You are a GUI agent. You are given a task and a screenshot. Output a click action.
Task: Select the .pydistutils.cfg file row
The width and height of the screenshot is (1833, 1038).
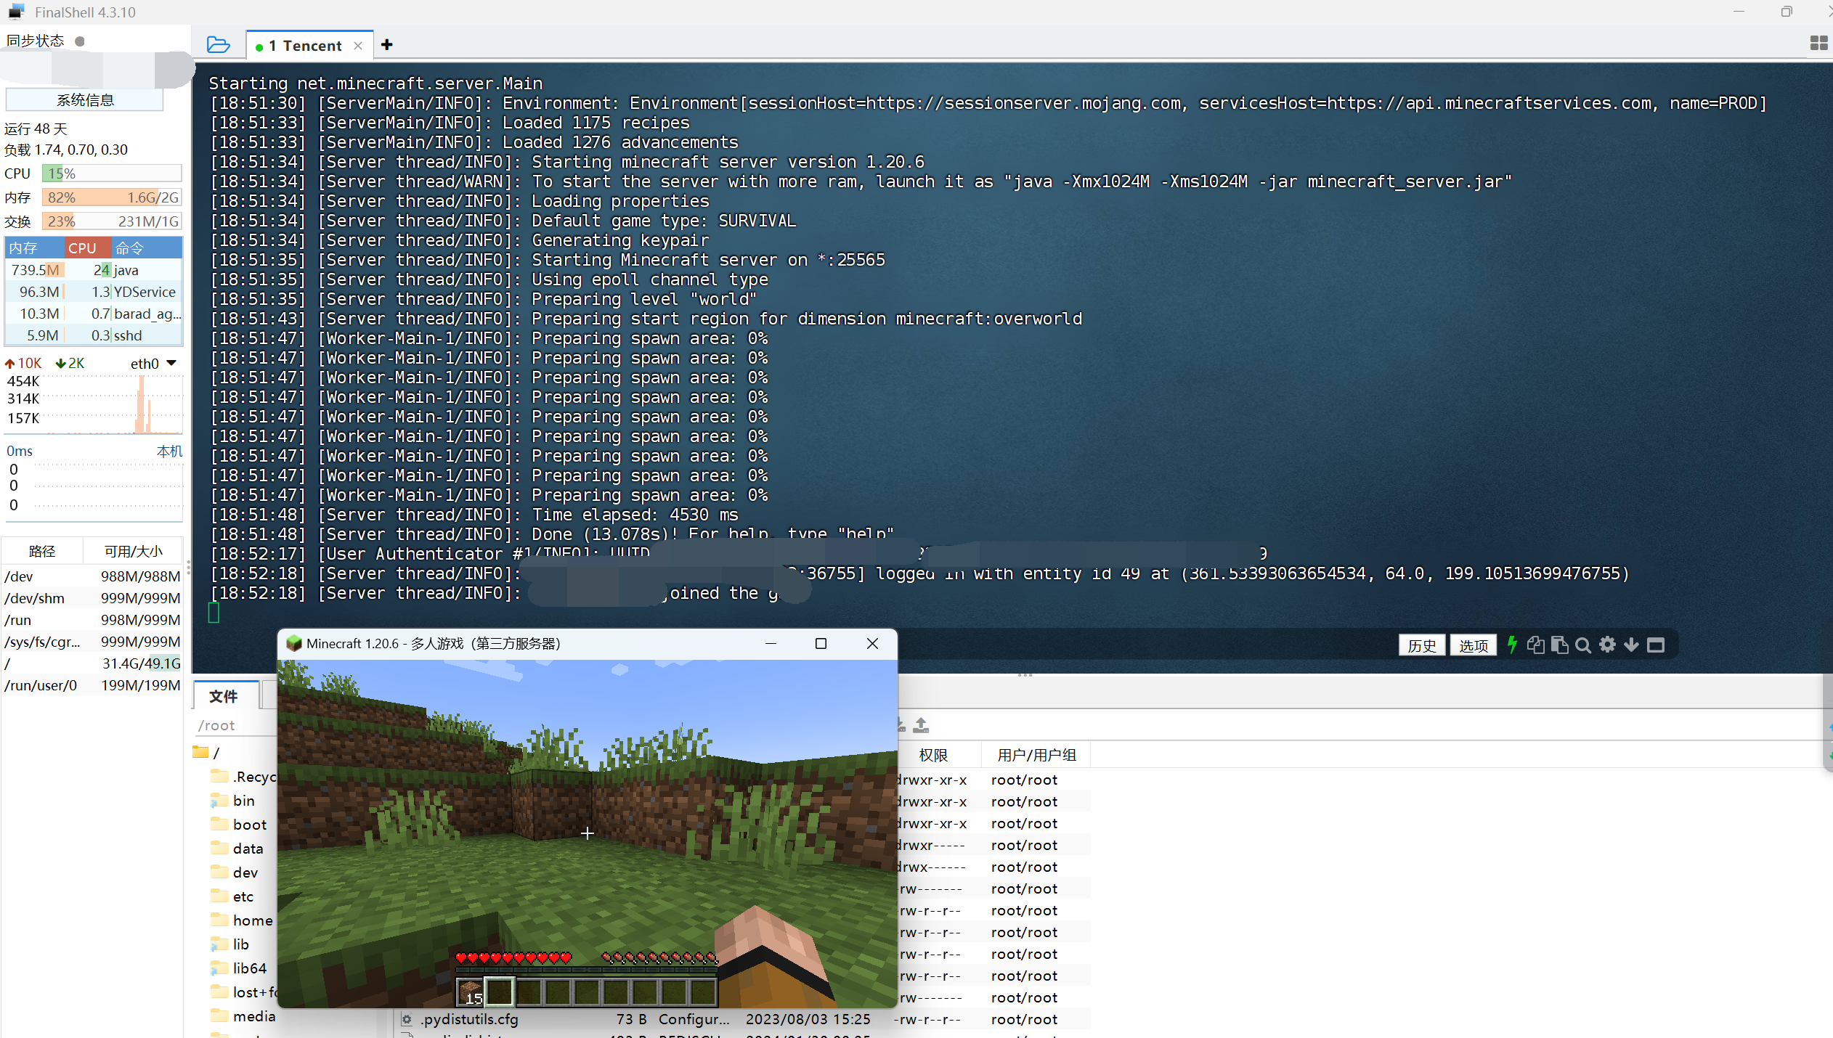click(741, 1019)
